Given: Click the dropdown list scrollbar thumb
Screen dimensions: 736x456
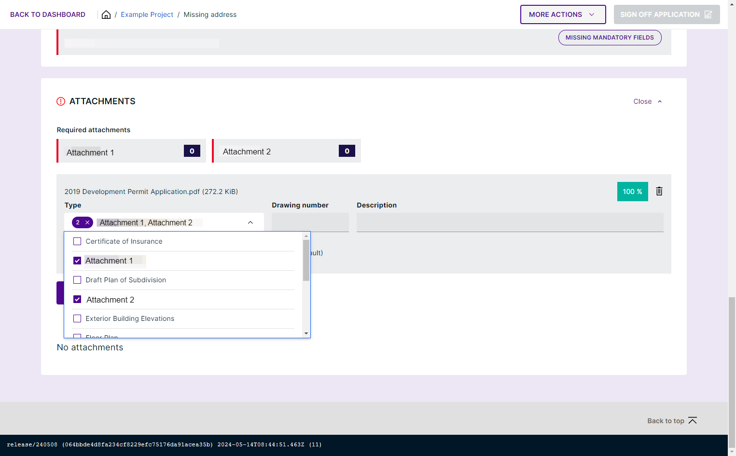Looking at the screenshot, I should 306,260.
